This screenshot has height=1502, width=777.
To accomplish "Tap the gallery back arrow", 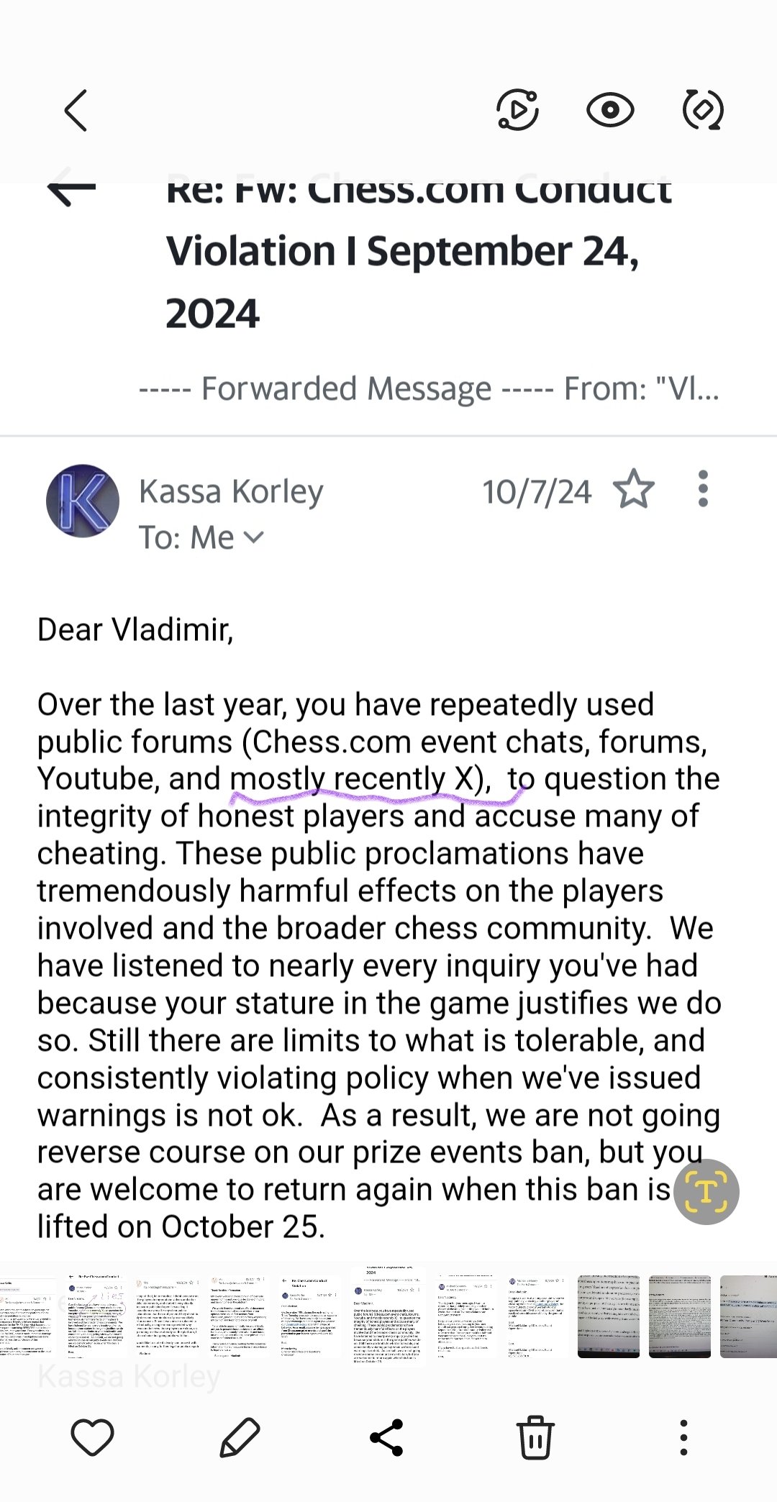I will tap(76, 110).
